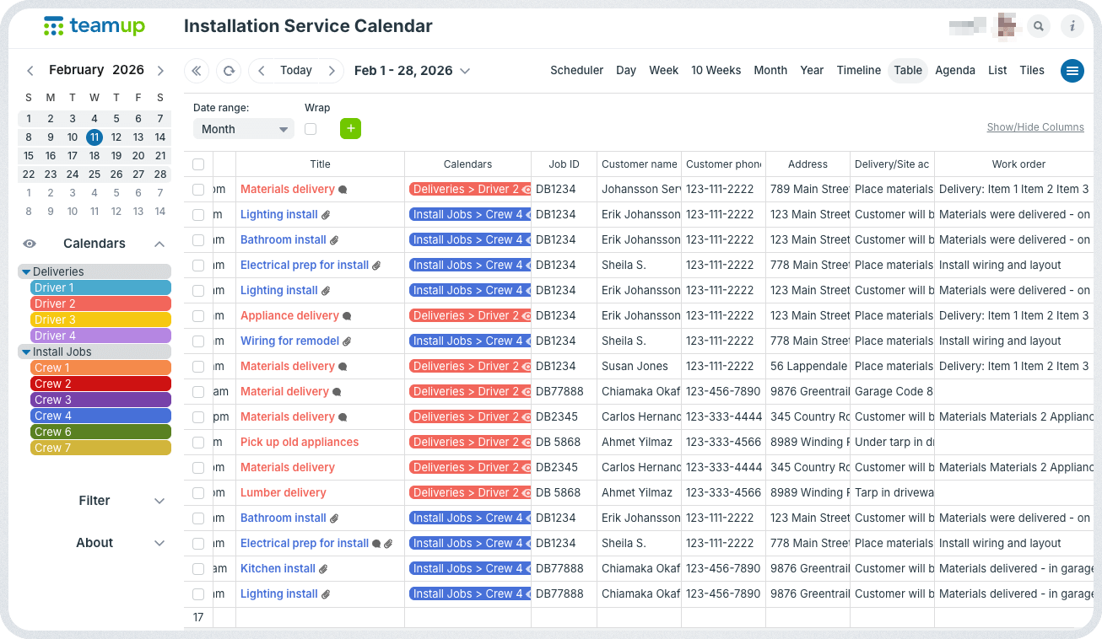Select the Crew 2 red calendar
The image size is (1102, 639).
pos(100,384)
